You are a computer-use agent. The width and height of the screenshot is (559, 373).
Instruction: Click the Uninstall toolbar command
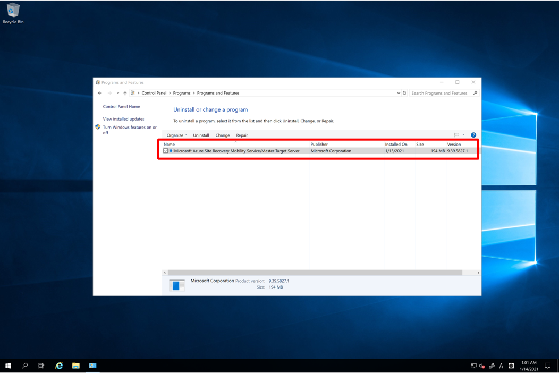pos(201,135)
